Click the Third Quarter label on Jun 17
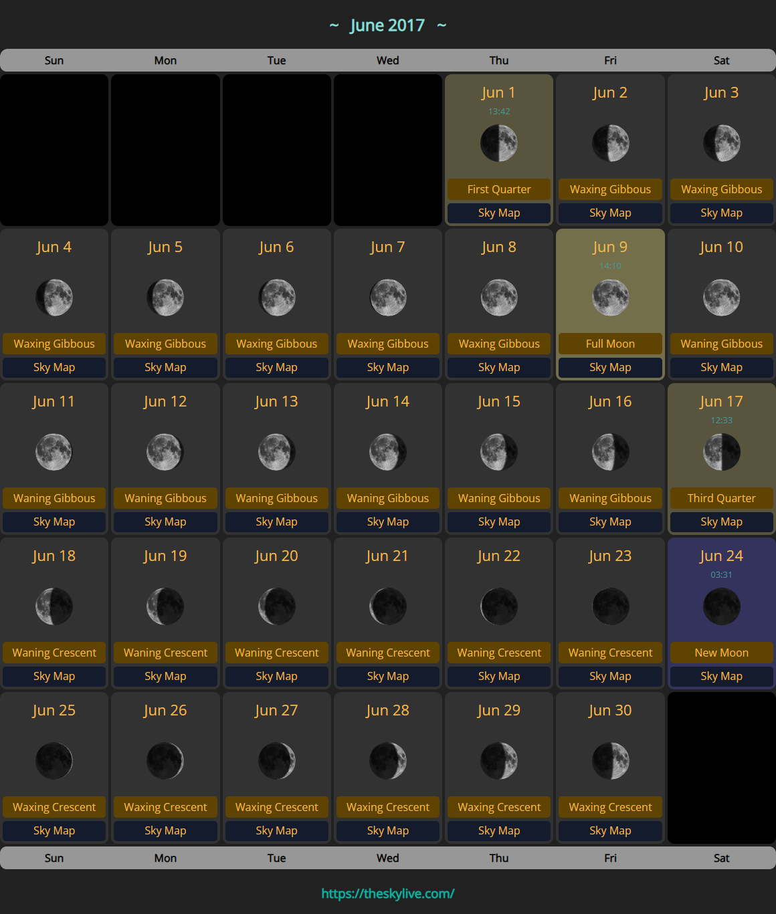The image size is (776, 914). coord(721,498)
